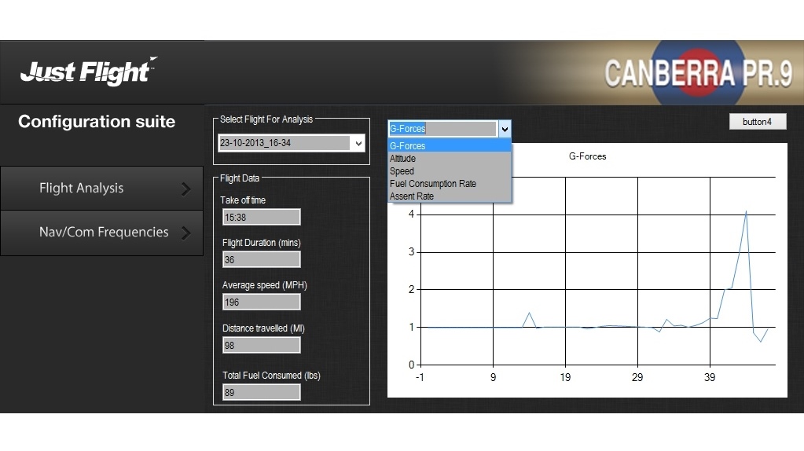The image size is (804, 451).
Task: Click the Distance travelled (MI) field
Action: pos(262,346)
